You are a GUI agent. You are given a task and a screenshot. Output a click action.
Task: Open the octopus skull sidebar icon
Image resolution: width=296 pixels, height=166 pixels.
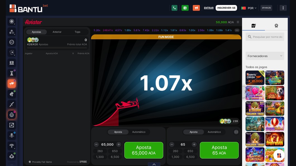[12, 135]
